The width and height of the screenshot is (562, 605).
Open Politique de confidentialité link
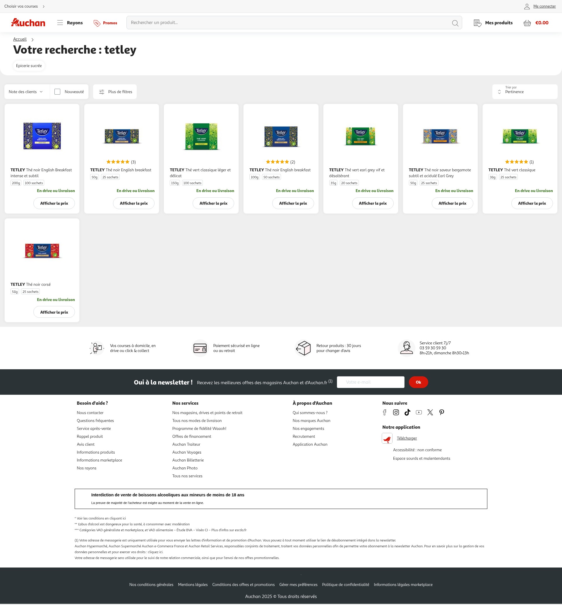345,584
